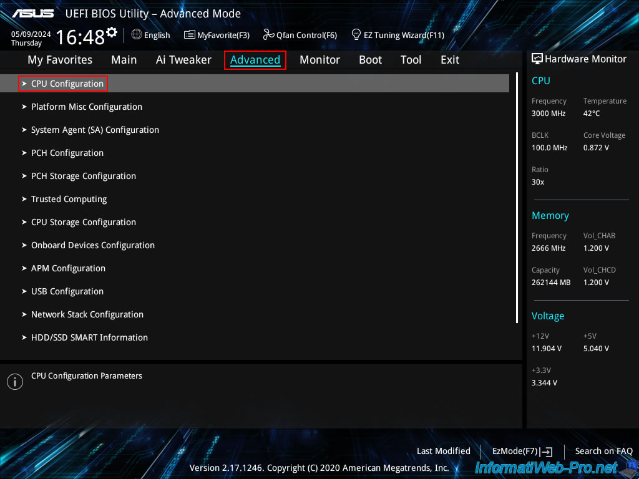
Task: Click the gear icon beside the clock
Action: pos(112,32)
